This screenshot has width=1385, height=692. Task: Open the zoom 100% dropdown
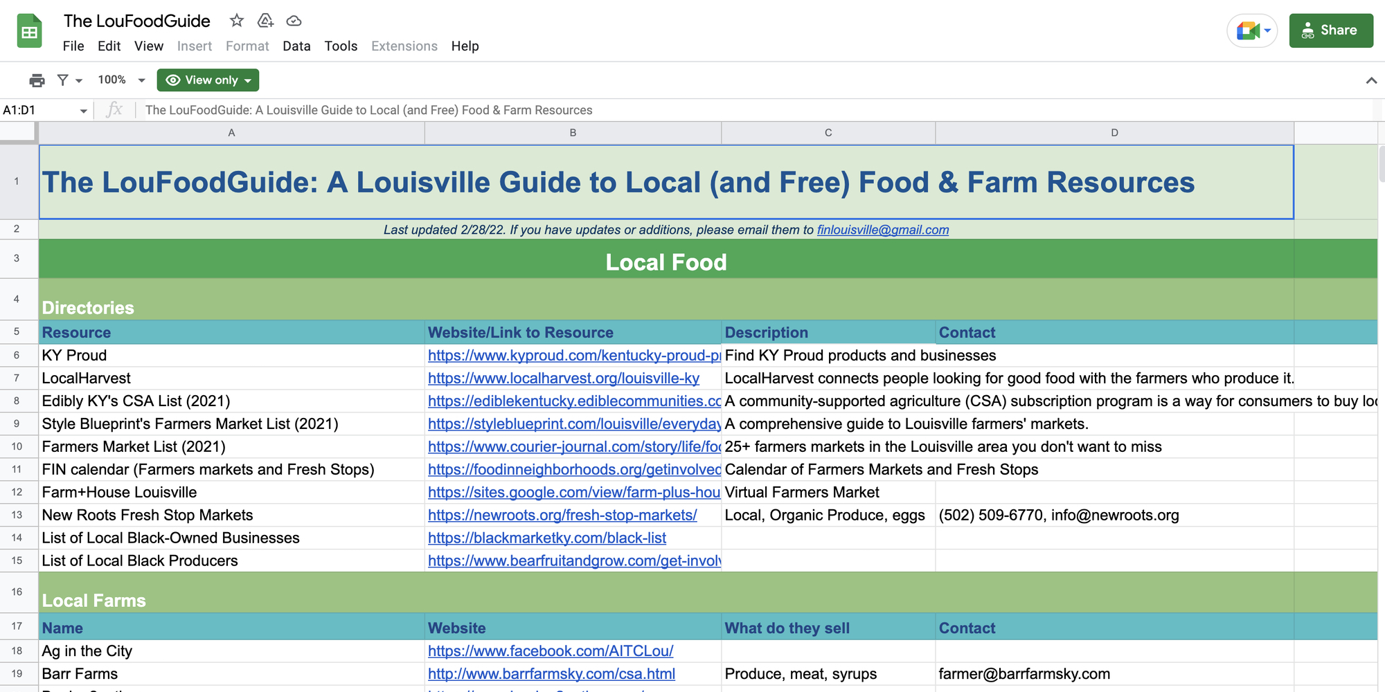pos(122,80)
